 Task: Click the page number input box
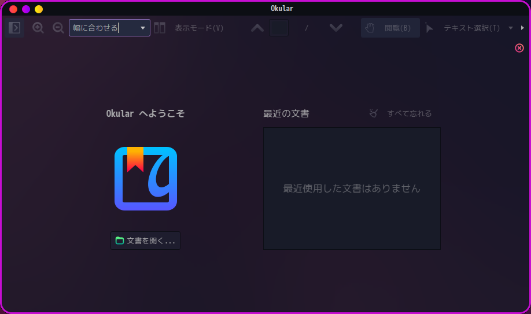(x=279, y=28)
